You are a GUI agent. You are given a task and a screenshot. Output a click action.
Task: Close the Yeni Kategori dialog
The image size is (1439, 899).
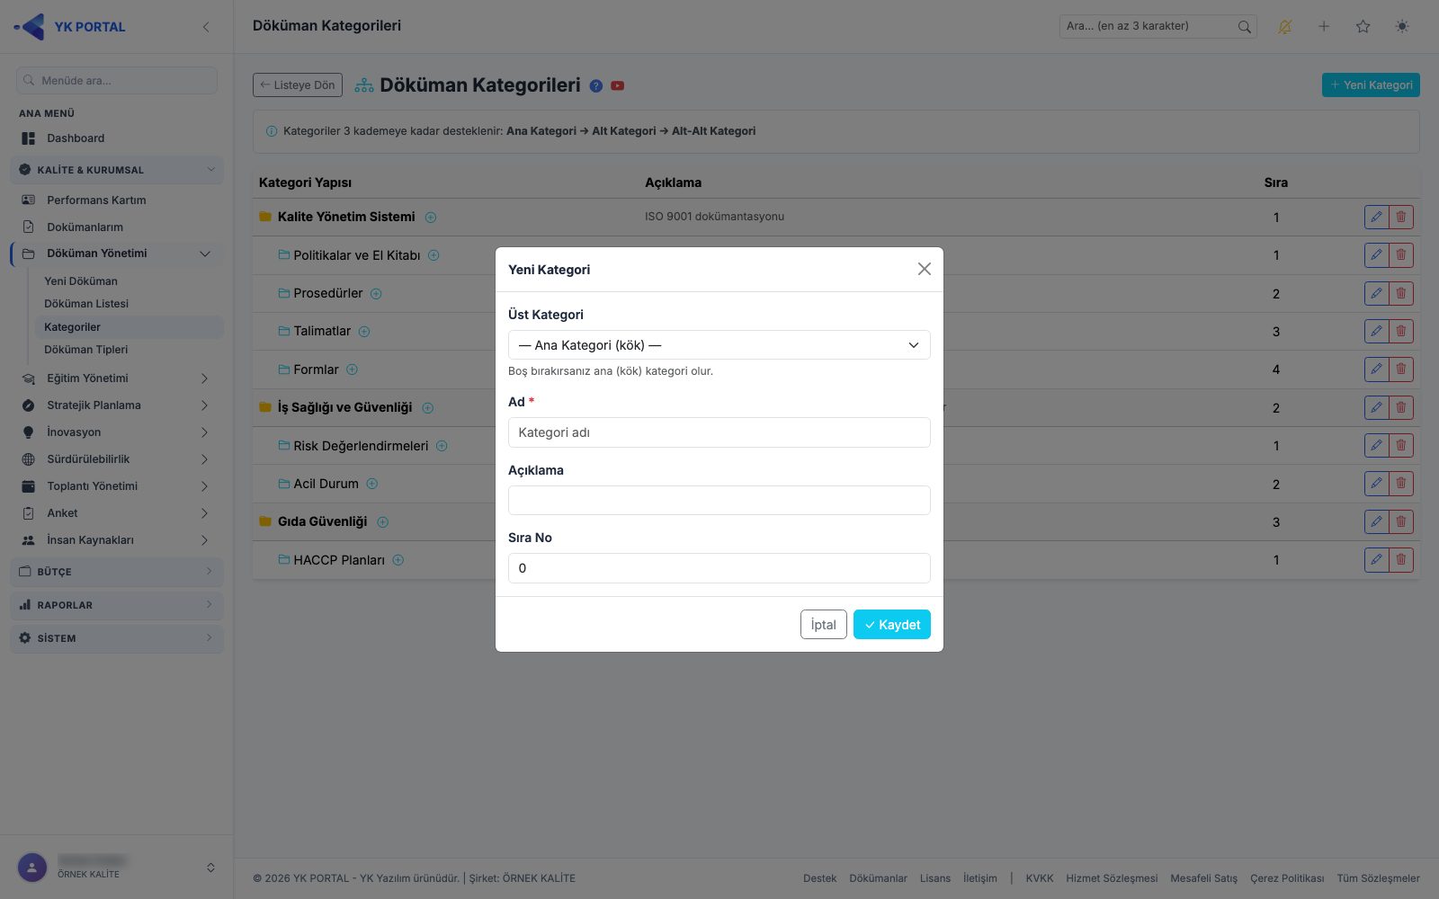pos(924,269)
